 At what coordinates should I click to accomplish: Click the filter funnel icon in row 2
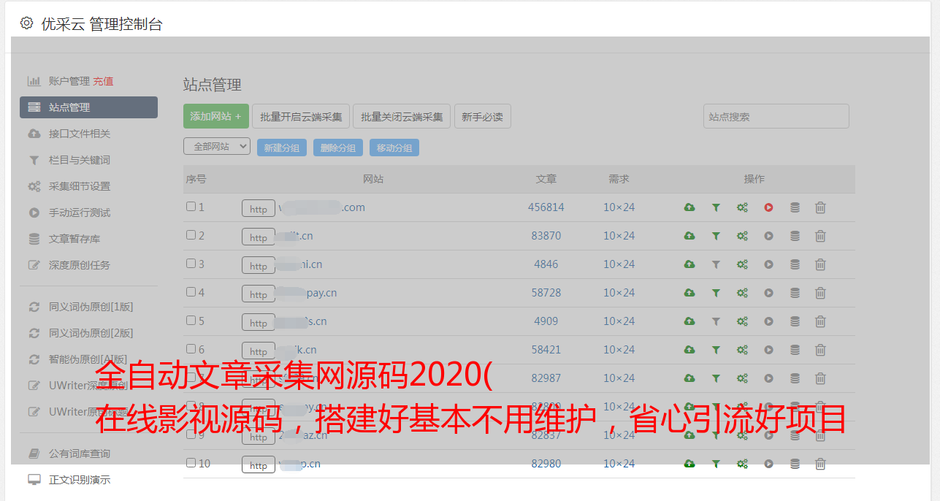716,236
